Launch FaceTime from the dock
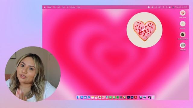193x108 pixels. click(x=111, y=97)
